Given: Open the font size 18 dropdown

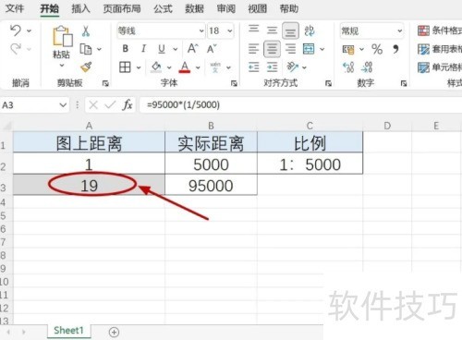Looking at the screenshot, I should (x=230, y=31).
